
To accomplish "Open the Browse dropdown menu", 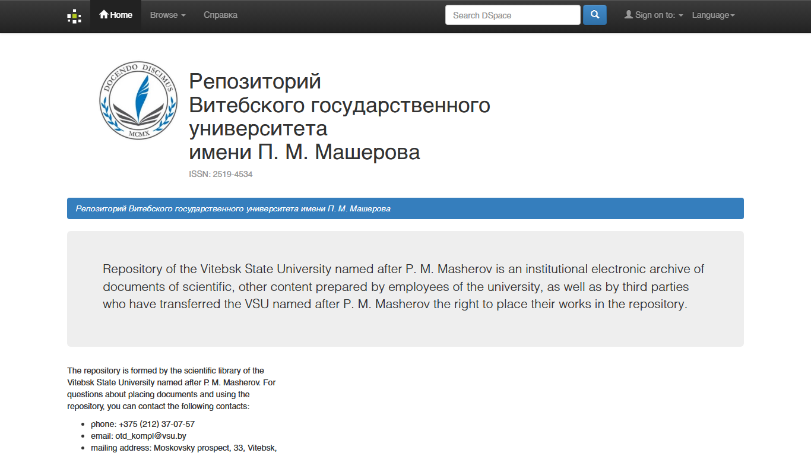I will pyautogui.click(x=167, y=15).
